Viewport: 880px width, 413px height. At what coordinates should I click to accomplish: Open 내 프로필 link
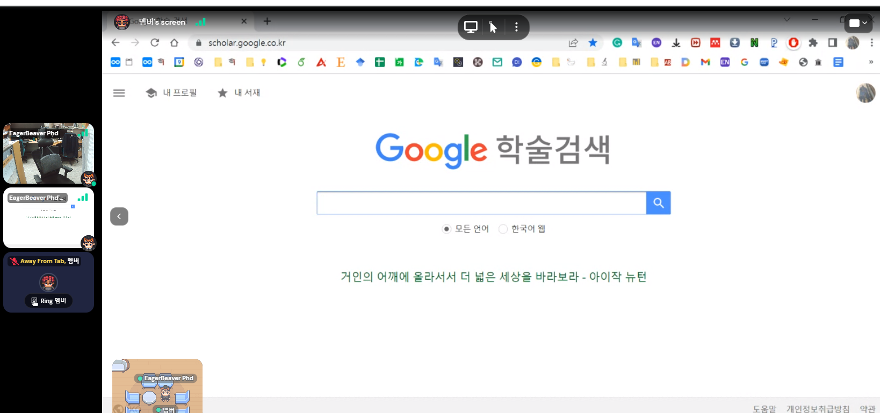coord(171,93)
